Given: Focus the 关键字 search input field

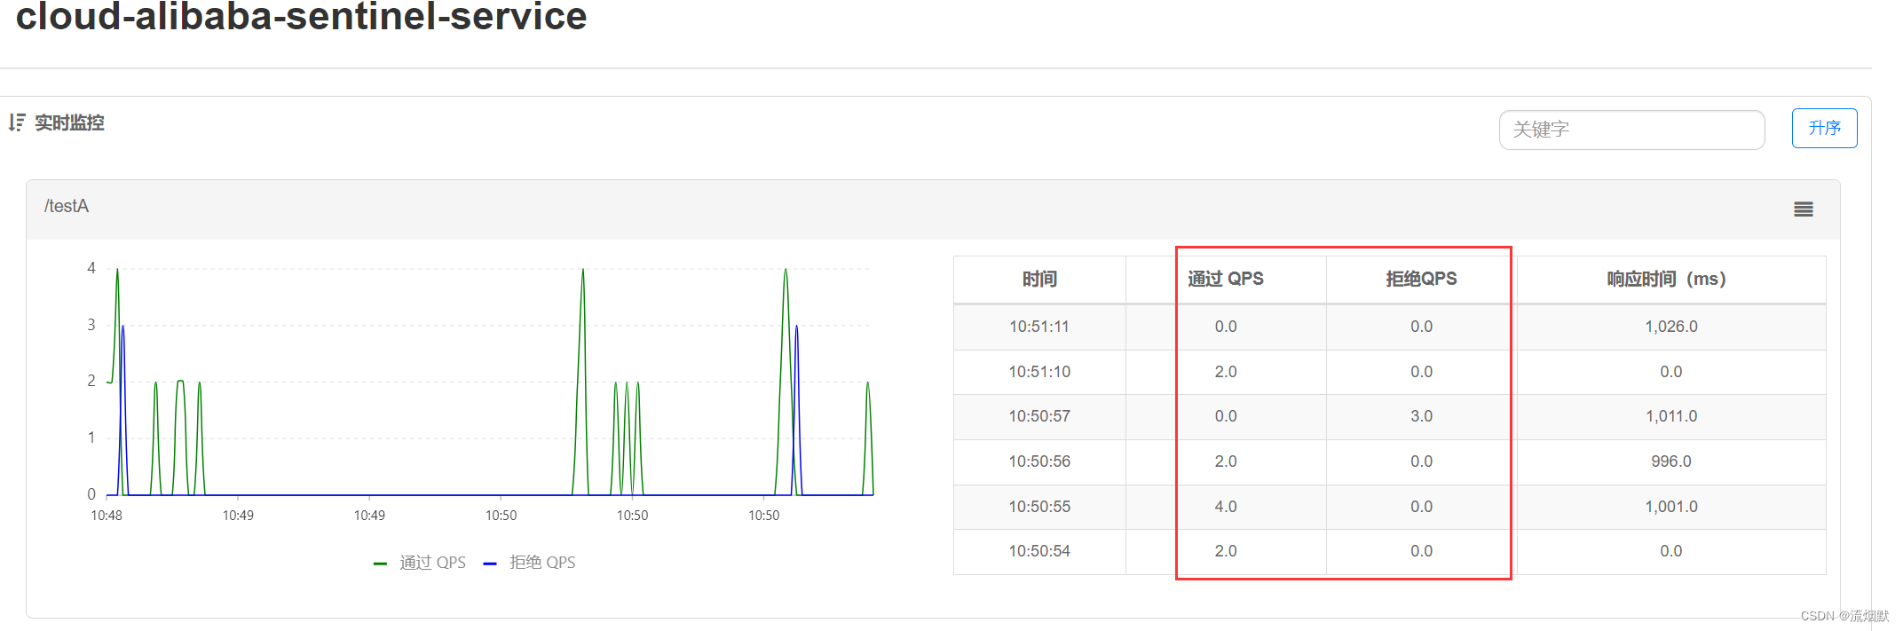Looking at the screenshot, I should pos(1631,130).
